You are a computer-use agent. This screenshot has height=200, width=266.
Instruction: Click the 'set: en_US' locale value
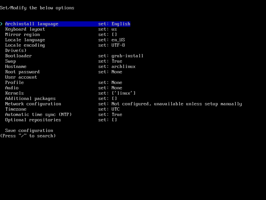click(112, 40)
